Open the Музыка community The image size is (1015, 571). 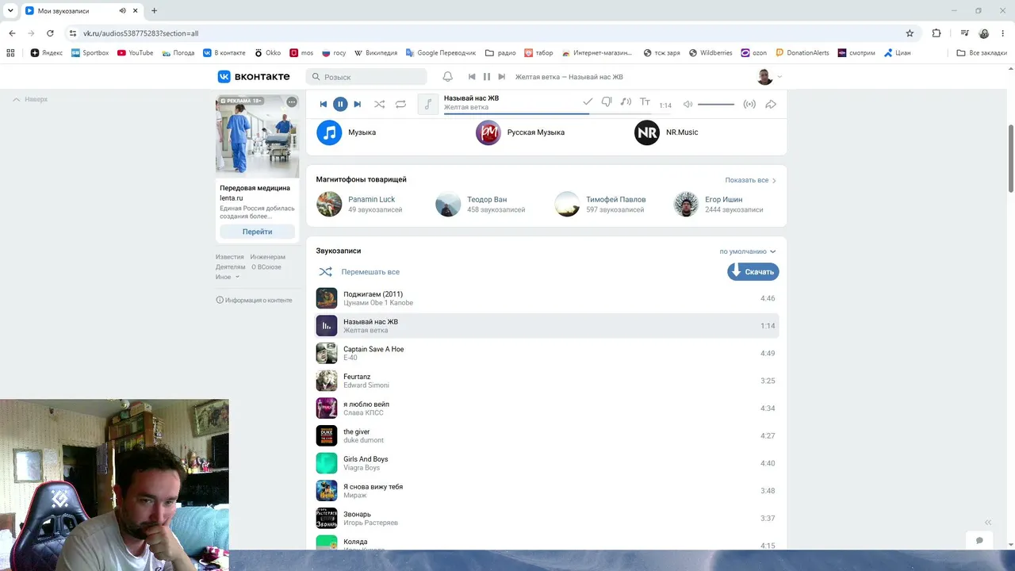click(x=347, y=132)
